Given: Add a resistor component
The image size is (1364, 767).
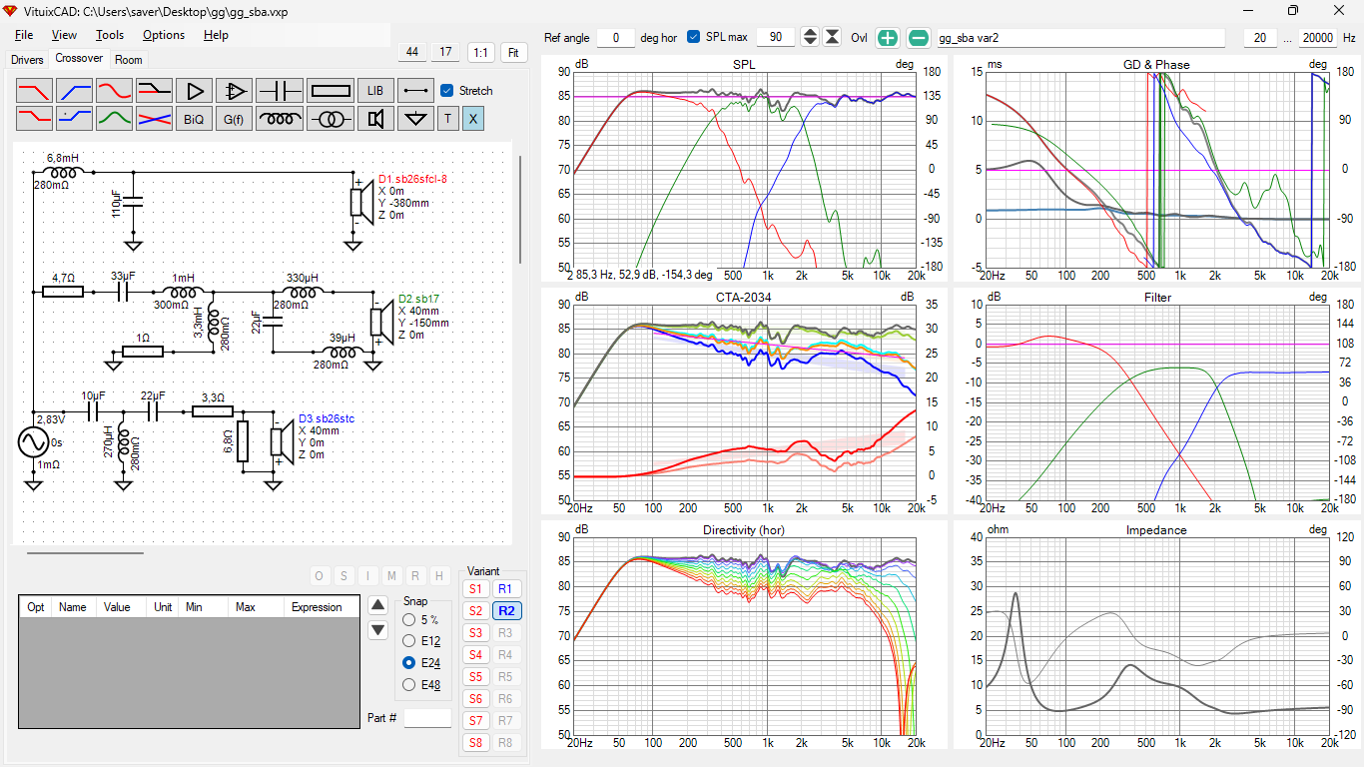Looking at the screenshot, I should pos(331,91).
